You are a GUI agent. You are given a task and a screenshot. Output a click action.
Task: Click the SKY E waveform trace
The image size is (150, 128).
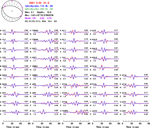click(x=16, y=94)
